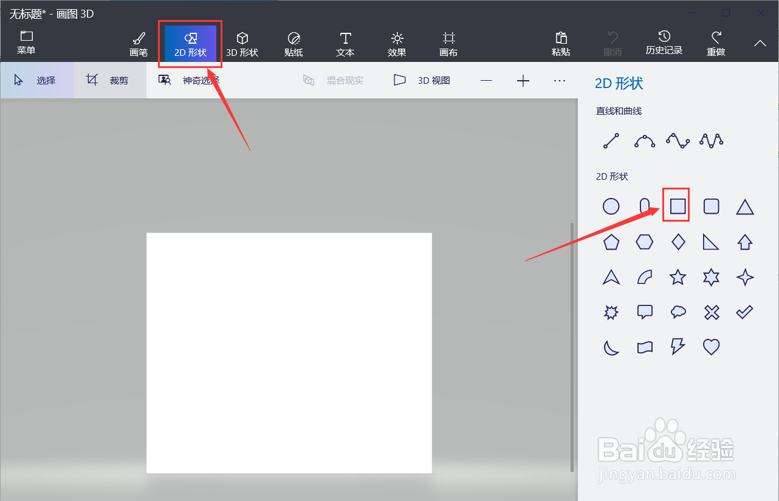This screenshot has width=779, height=501.
Task: Click the vertical canvas scrollbar
Action: pyautogui.click(x=572, y=347)
